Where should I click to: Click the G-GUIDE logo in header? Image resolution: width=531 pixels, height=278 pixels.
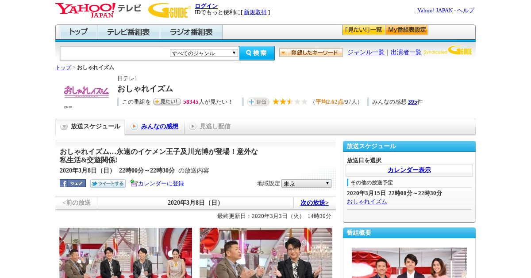pos(169,10)
